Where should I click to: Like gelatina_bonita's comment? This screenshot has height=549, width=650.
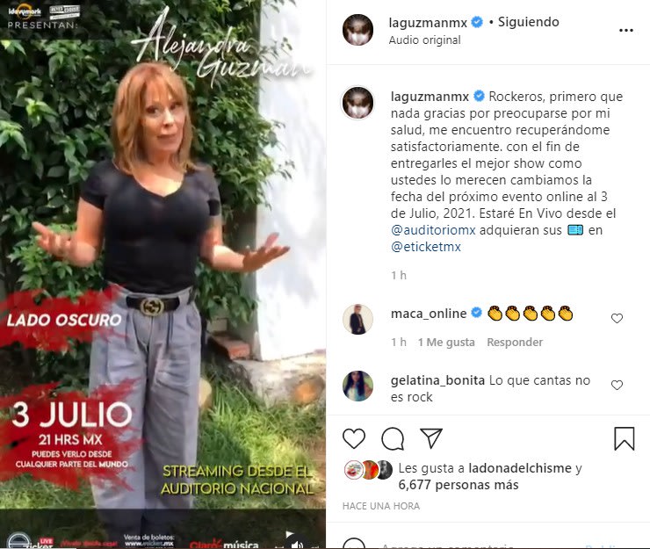(x=617, y=386)
